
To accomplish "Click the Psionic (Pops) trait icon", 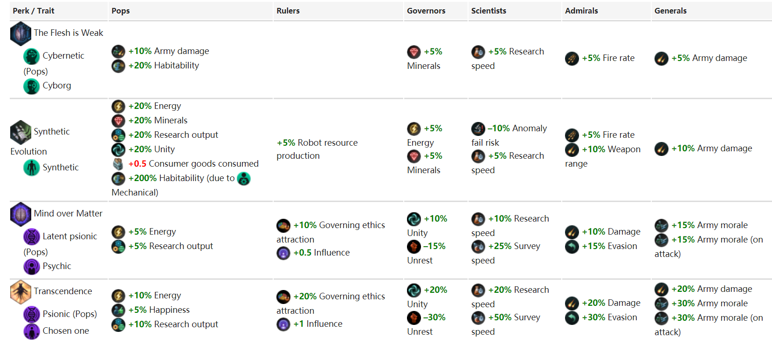I will 32,314.
